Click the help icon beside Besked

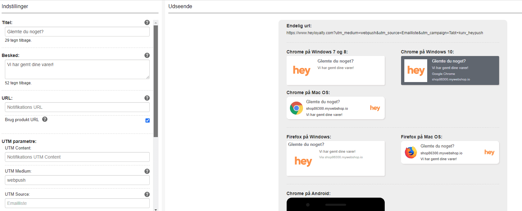pos(147,55)
